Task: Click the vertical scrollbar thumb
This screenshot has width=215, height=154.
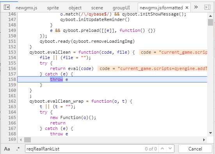Action: pos(210,22)
